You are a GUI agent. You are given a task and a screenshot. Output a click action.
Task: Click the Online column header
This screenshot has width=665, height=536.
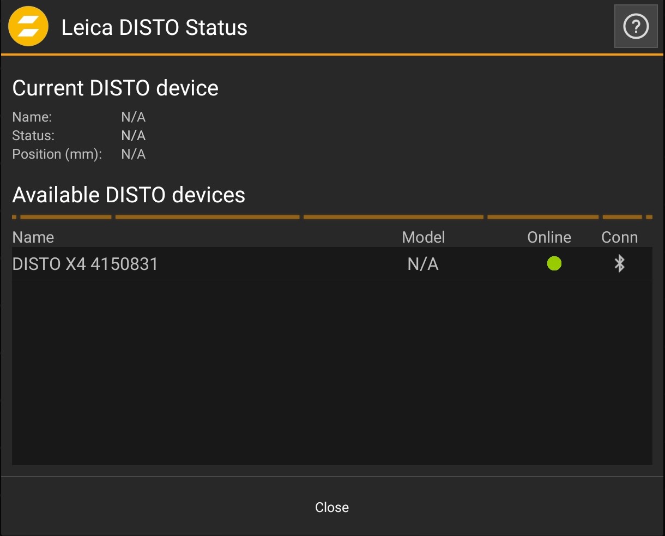click(x=549, y=237)
